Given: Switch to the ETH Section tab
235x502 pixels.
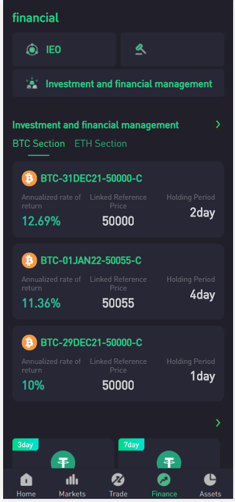Looking at the screenshot, I should (101, 144).
